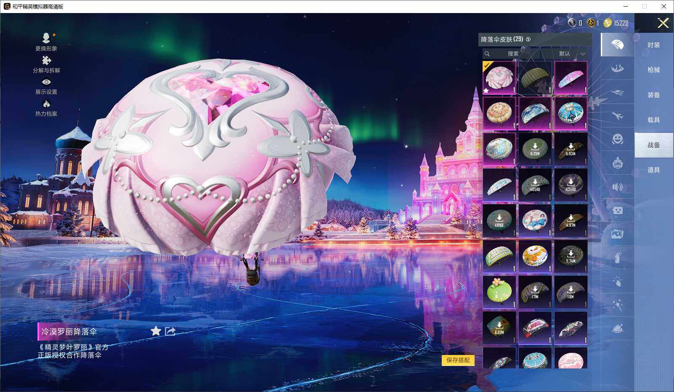Viewport: 674px width, 392px height.
Task: Open the 热力档案 flame icon
Action: (x=46, y=104)
